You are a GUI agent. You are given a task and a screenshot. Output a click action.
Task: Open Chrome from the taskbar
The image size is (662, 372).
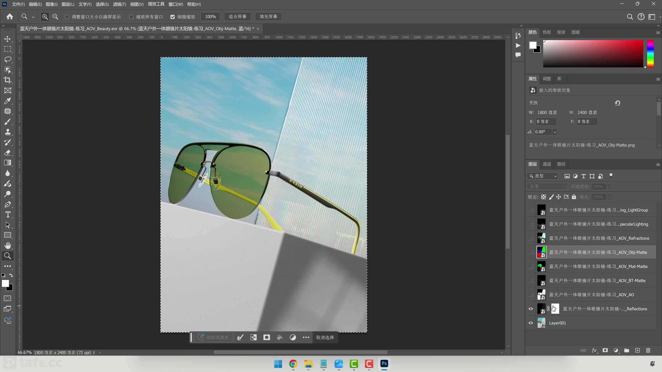coord(293,364)
